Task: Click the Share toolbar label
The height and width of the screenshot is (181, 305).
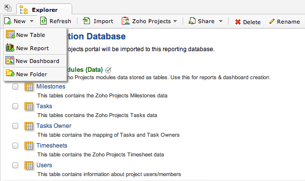Action: pyautogui.click(x=206, y=21)
